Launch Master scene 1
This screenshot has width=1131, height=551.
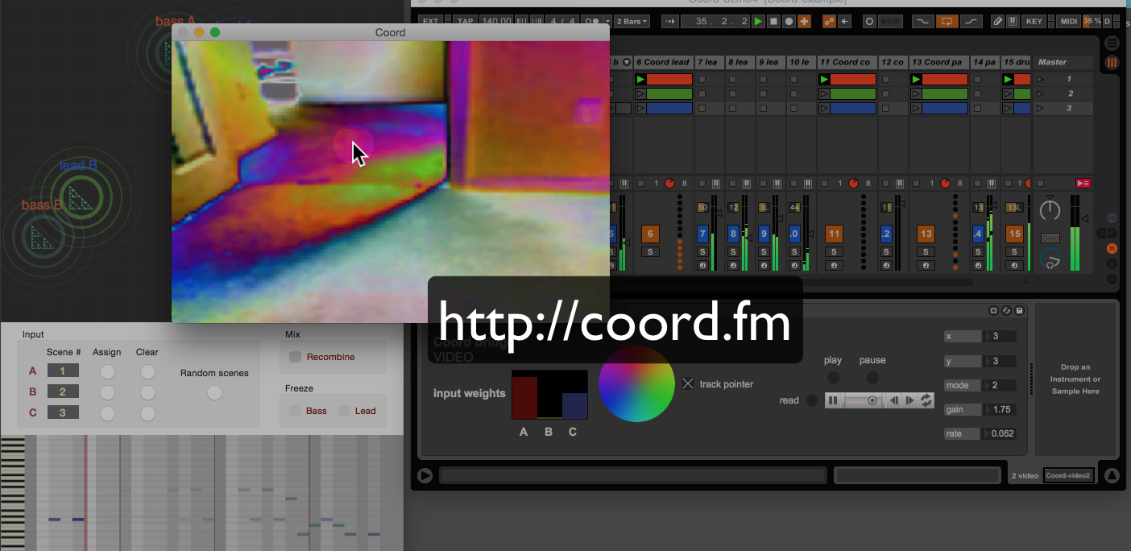pos(1040,79)
